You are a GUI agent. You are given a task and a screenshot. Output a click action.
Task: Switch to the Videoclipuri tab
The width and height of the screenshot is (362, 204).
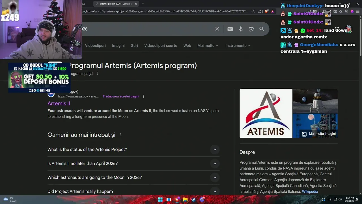click(95, 46)
